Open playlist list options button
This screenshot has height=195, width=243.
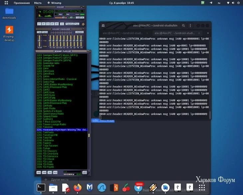point(85,173)
